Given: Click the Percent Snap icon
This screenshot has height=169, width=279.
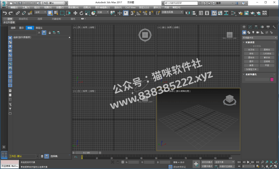Looking at the screenshot, I should pyautogui.click(x=145, y=13).
